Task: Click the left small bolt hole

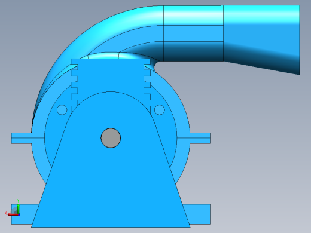Action: [x=62, y=110]
